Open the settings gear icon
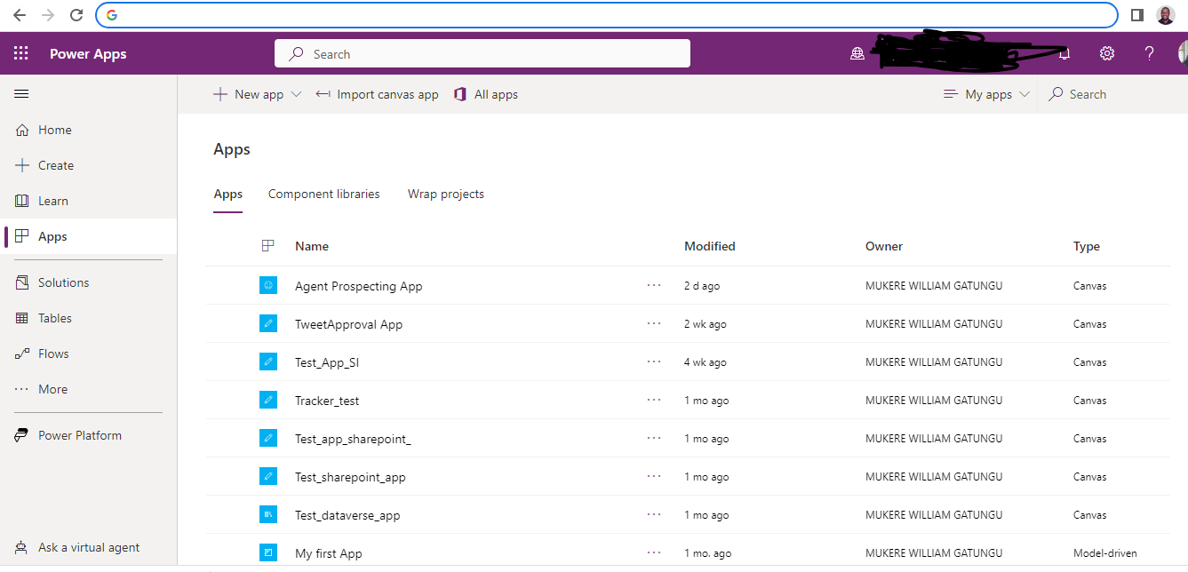 coord(1107,54)
